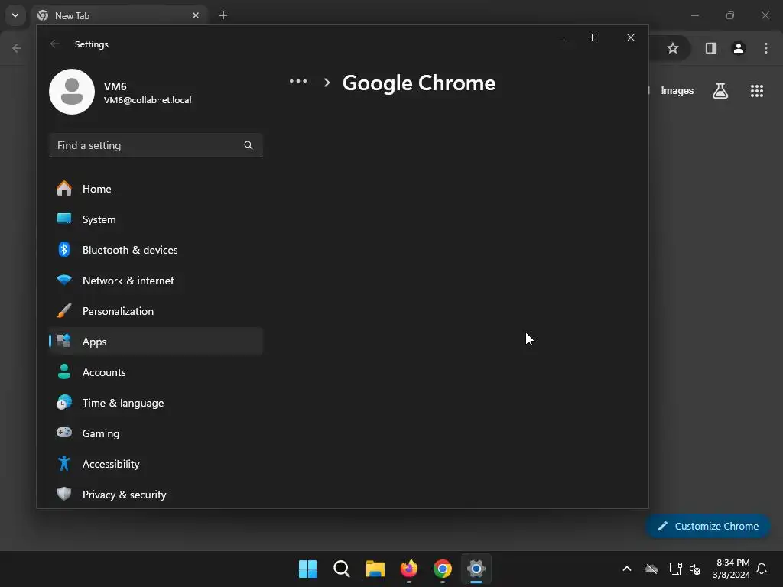The width and height of the screenshot is (783, 587).
Task: Click the Gaming controller icon
Action: point(64,433)
